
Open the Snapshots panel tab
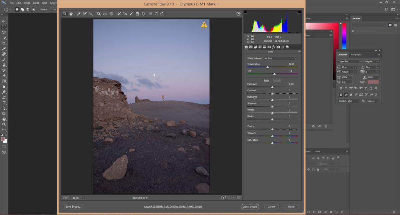click(287, 47)
